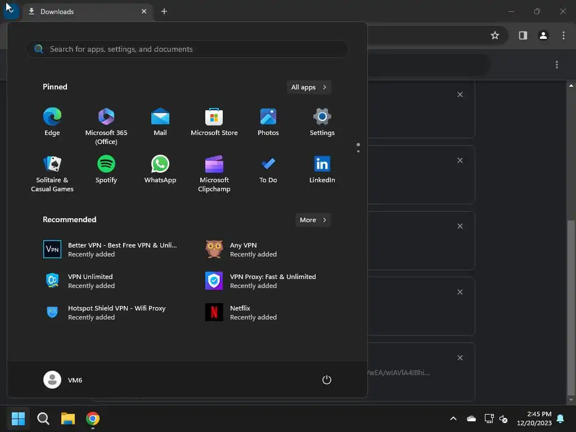Launch the Photos app

(x=268, y=122)
